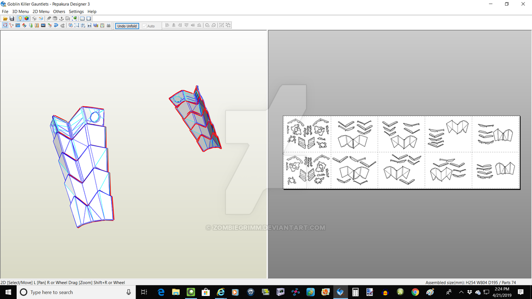Activate the Select/Move tool icon

(x=5, y=25)
